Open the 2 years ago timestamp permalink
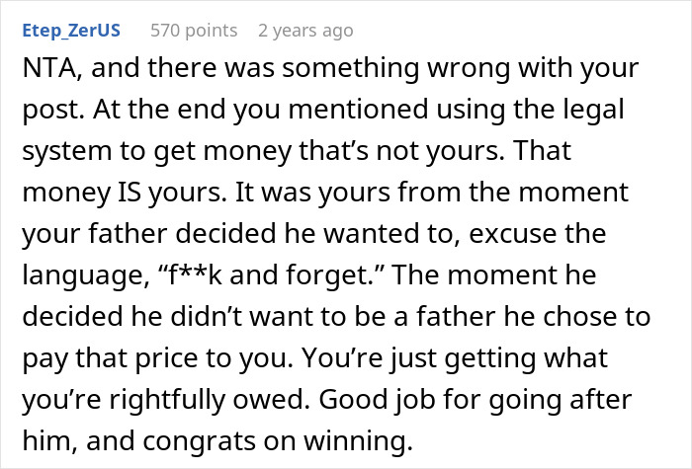This screenshot has height=469, width=692. tap(305, 31)
